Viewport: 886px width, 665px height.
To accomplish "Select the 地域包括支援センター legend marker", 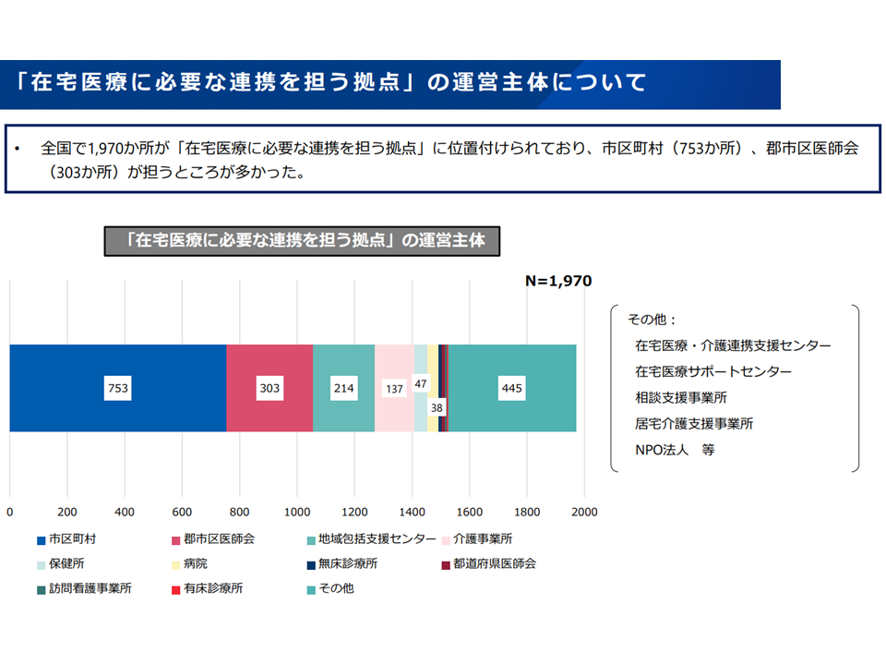I will (310, 538).
